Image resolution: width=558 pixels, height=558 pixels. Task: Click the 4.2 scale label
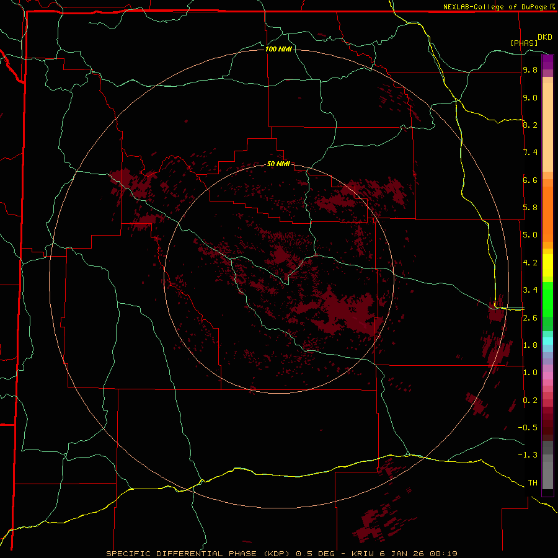tap(530, 263)
